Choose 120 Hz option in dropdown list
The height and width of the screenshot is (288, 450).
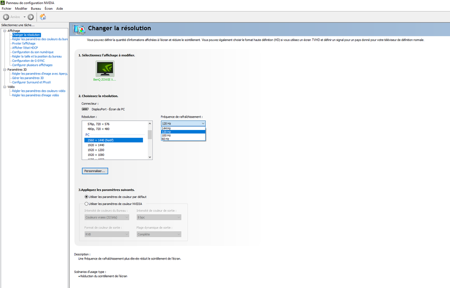183,132
